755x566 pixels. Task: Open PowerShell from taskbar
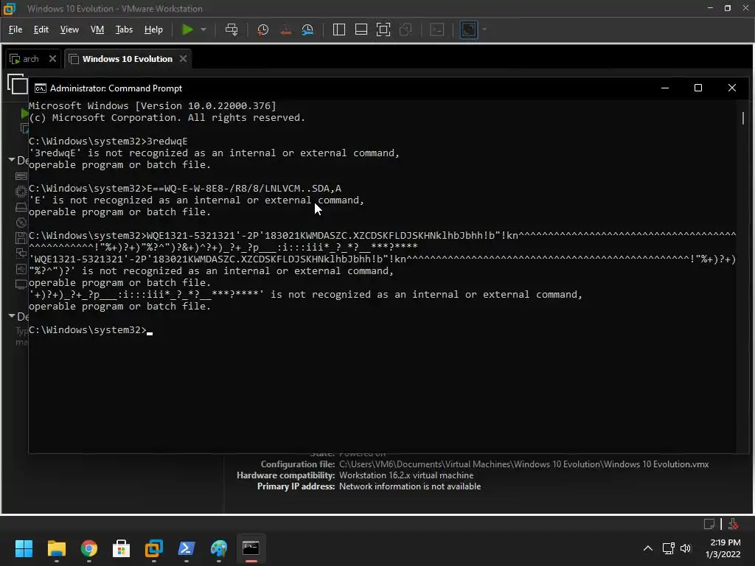click(x=187, y=548)
